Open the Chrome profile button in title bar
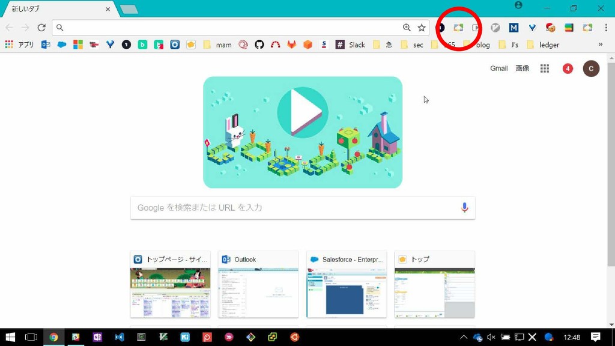 point(518,5)
